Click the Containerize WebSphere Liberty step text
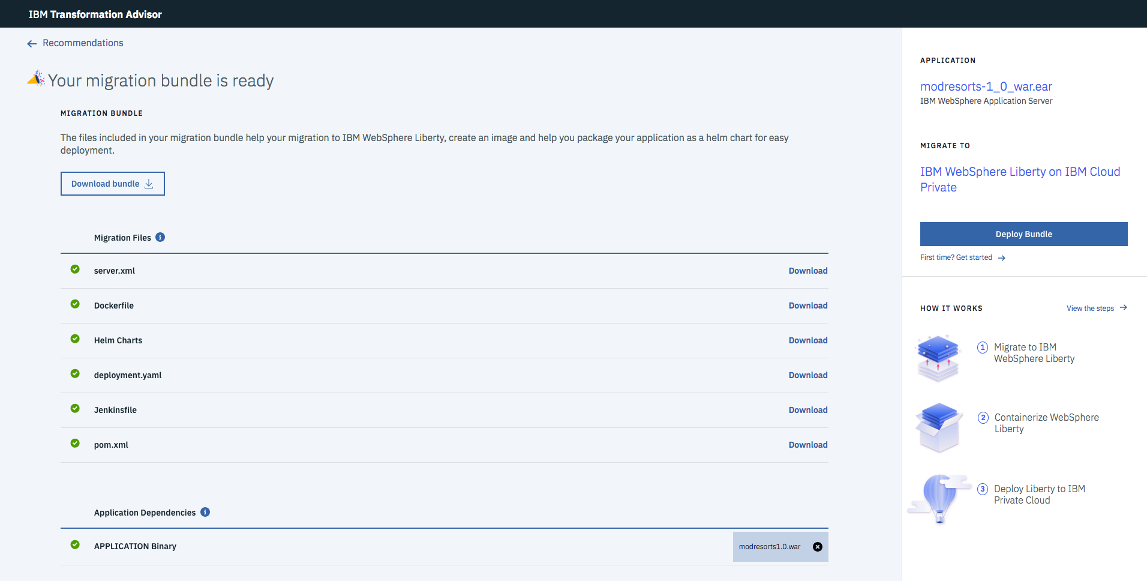1147x581 pixels. pyautogui.click(x=1047, y=423)
